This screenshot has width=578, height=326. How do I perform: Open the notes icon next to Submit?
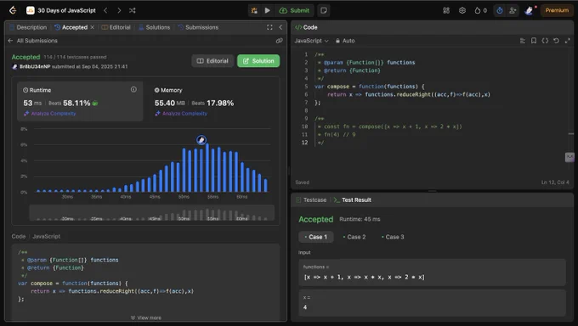coord(324,10)
